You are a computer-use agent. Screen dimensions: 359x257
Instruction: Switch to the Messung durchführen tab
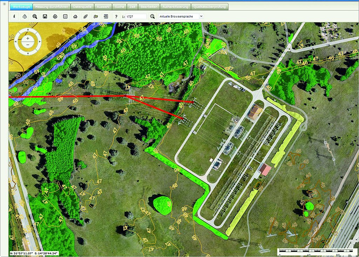coord(52,7)
